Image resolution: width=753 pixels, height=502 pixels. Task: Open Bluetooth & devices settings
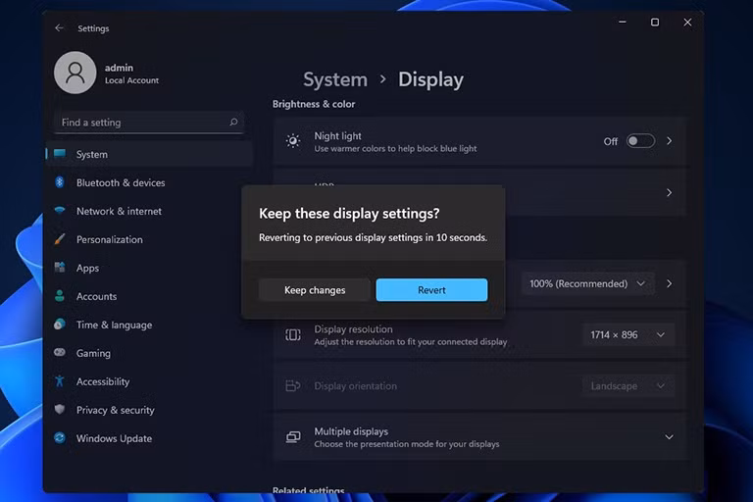149,182
